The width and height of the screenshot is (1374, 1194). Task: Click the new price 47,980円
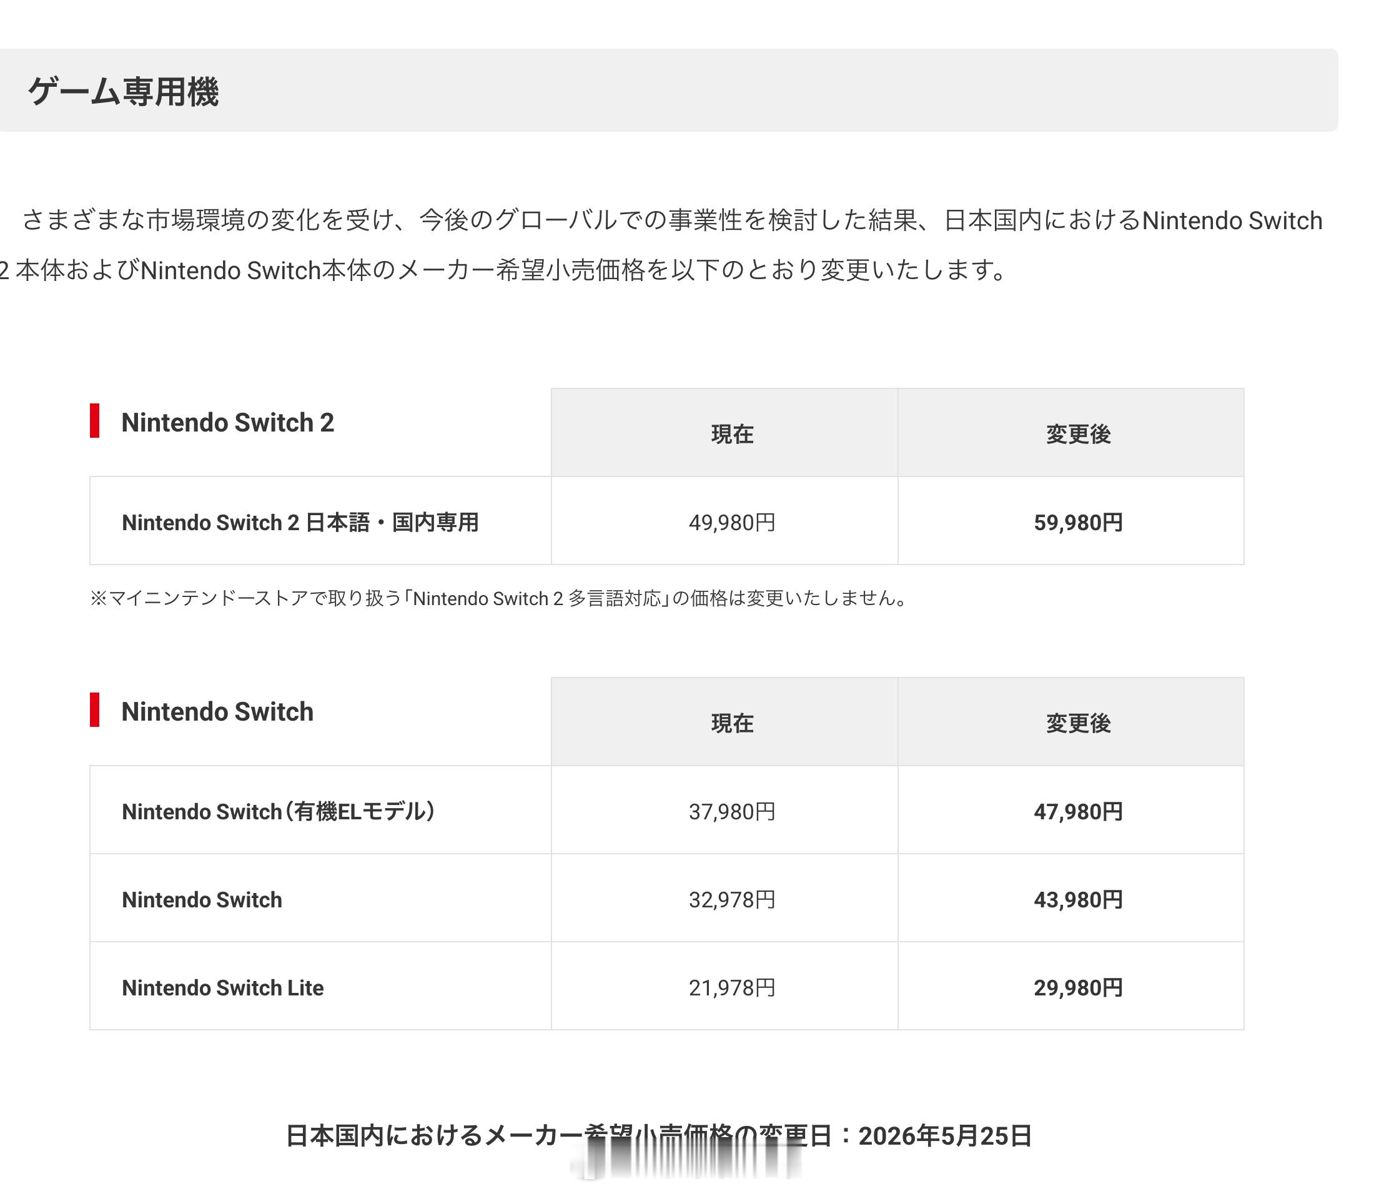pos(1077,812)
